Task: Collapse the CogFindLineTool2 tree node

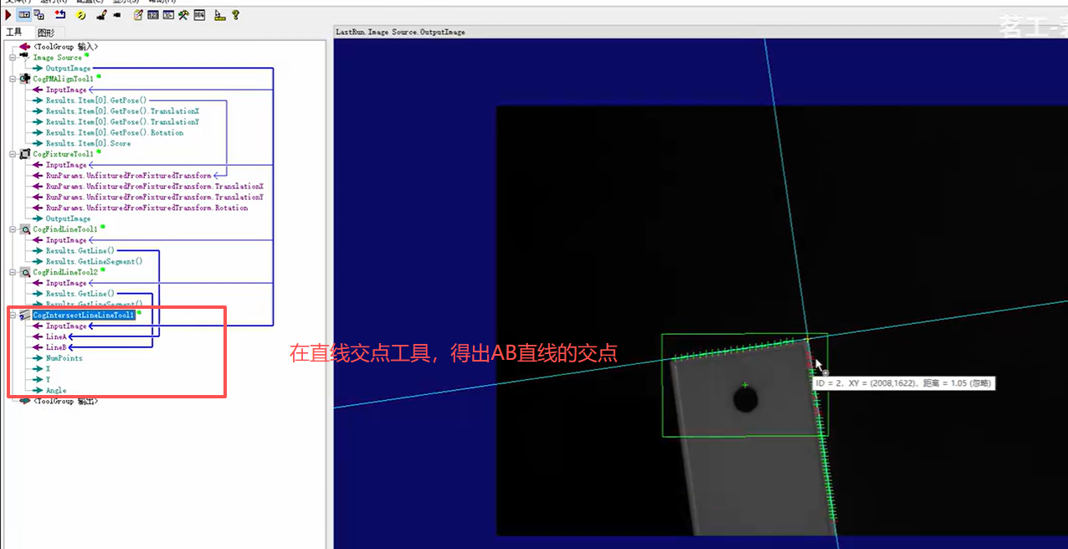Action: click(13, 272)
